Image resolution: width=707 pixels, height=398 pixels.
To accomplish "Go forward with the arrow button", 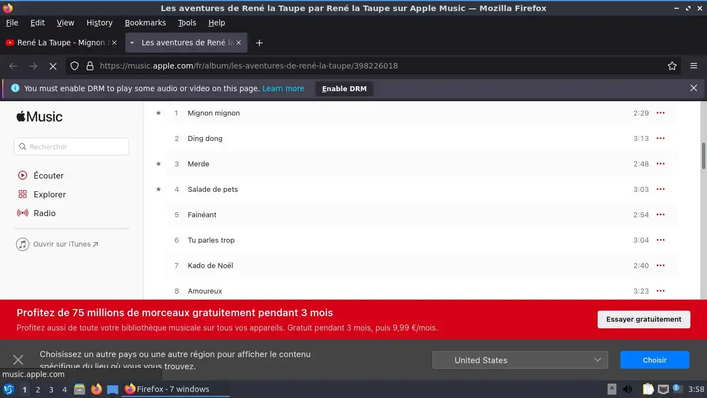I will [33, 66].
